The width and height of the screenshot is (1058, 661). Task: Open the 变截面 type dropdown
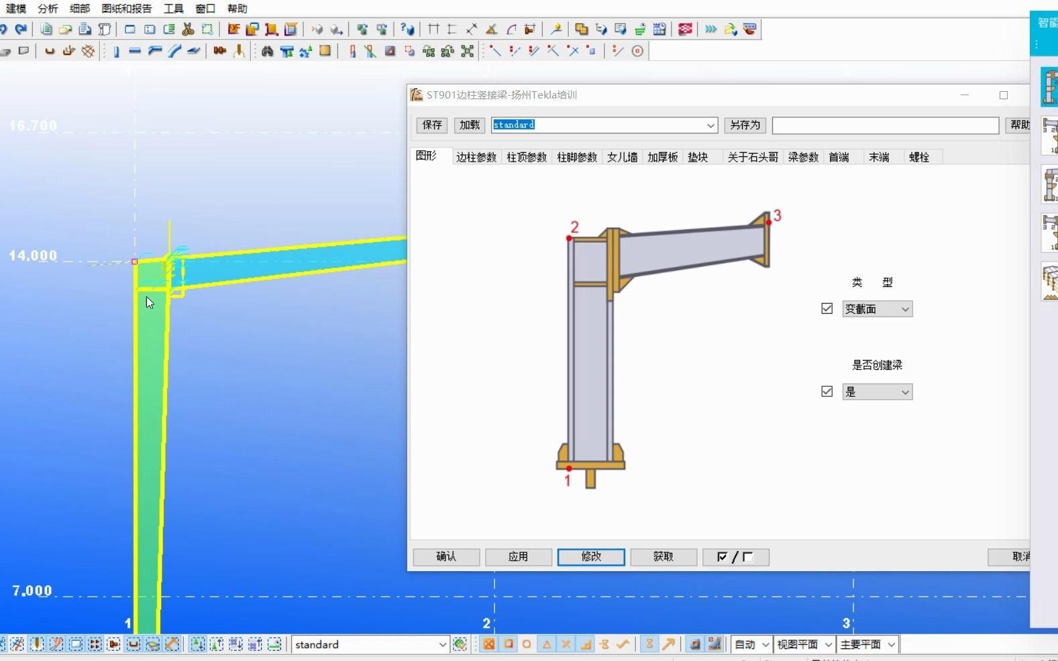click(x=877, y=309)
